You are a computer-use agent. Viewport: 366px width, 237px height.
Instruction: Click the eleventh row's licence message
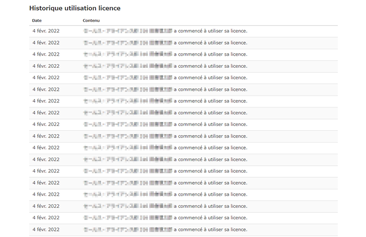pyautogui.click(x=210, y=148)
